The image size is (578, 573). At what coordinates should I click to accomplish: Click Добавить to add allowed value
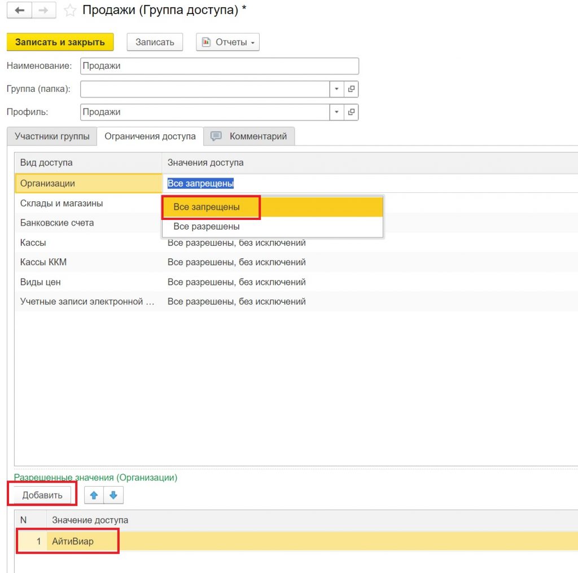[x=42, y=495]
